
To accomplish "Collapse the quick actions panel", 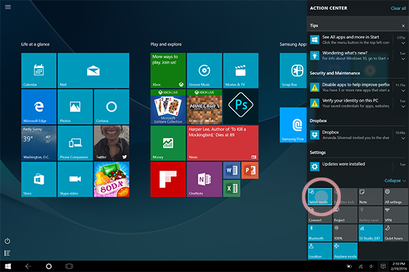I will pos(395,181).
